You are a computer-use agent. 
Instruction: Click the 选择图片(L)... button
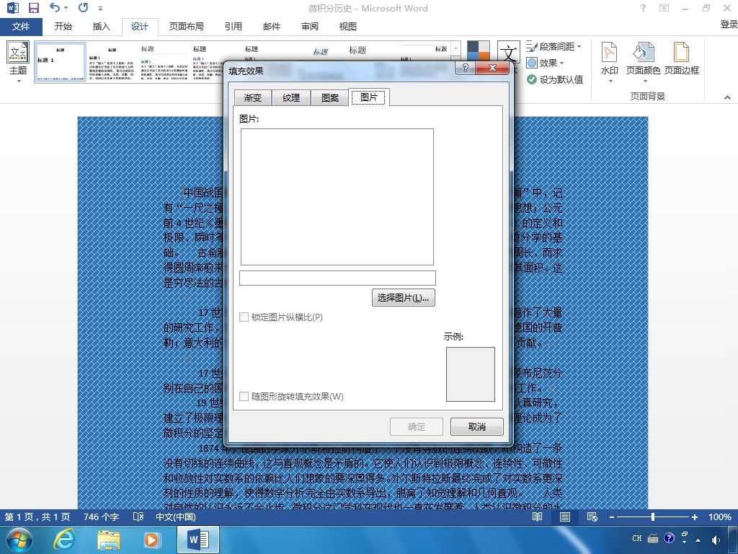pyautogui.click(x=404, y=298)
